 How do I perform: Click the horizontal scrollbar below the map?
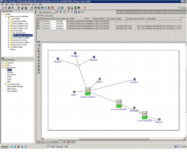point(114,138)
